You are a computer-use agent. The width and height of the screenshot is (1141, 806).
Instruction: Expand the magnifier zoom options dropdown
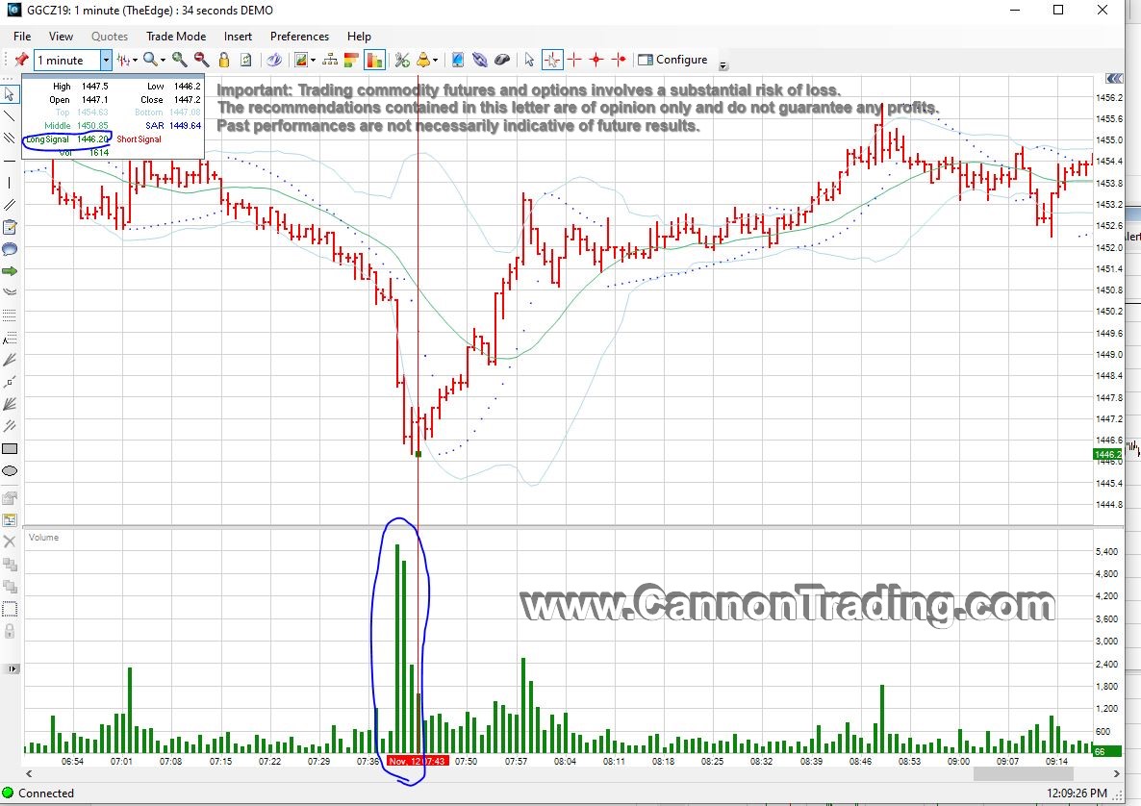pos(164,60)
